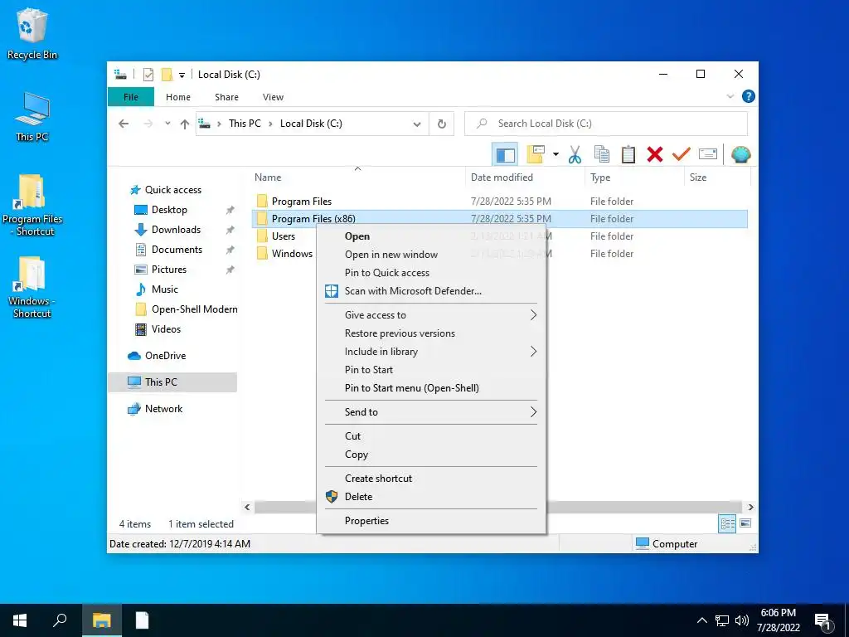This screenshot has height=637, width=849.
Task: Open the View ribbon tab
Action: click(x=273, y=97)
